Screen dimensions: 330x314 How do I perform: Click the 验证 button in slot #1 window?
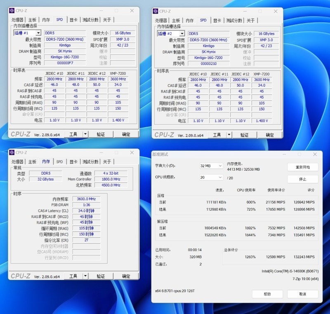(100, 134)
